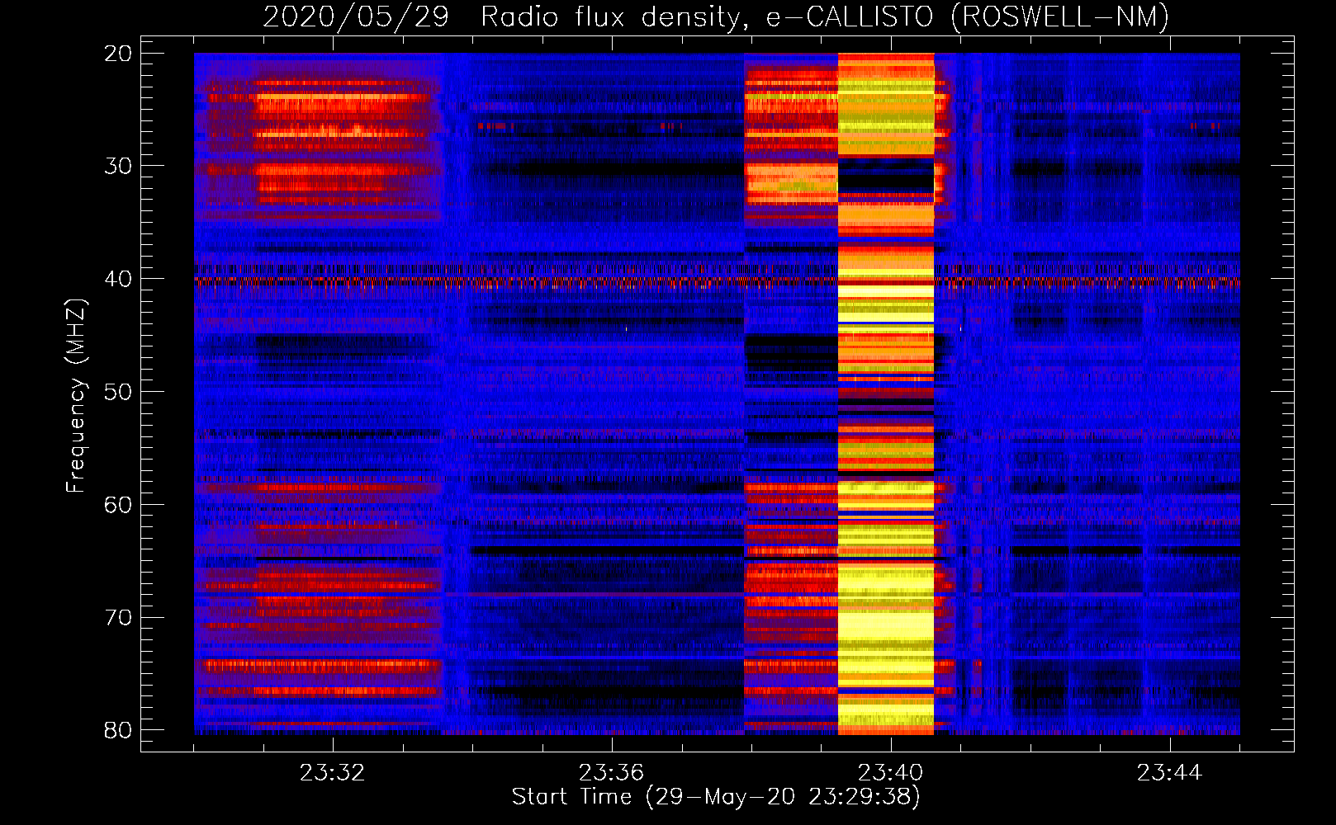
Task: Click the '23:32' time tick label
Action: [332, 773]
